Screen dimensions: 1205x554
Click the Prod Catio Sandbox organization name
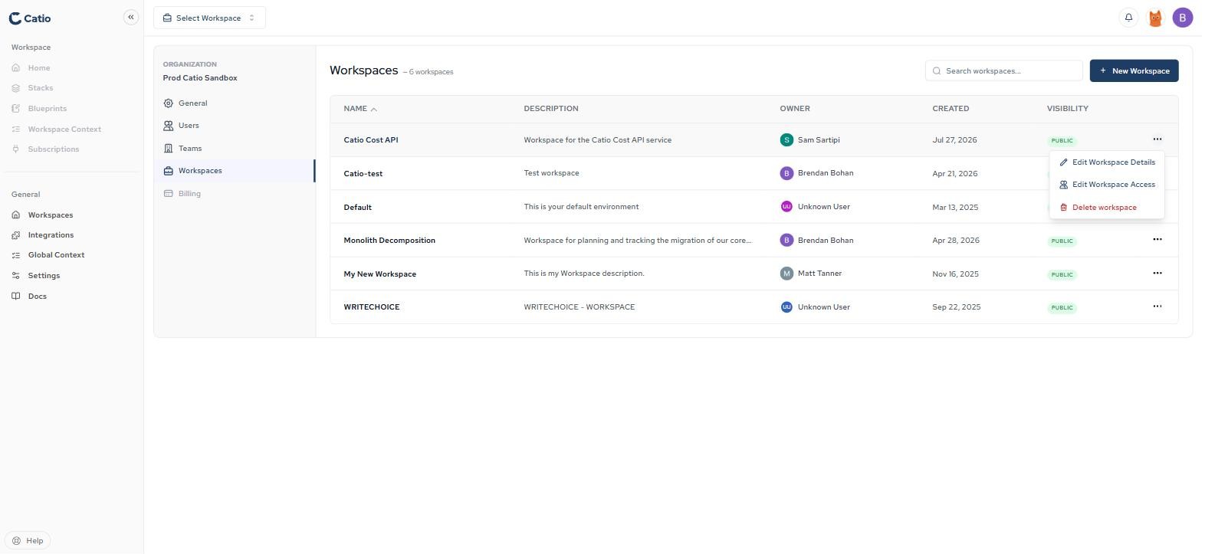(x=200, y=78)
